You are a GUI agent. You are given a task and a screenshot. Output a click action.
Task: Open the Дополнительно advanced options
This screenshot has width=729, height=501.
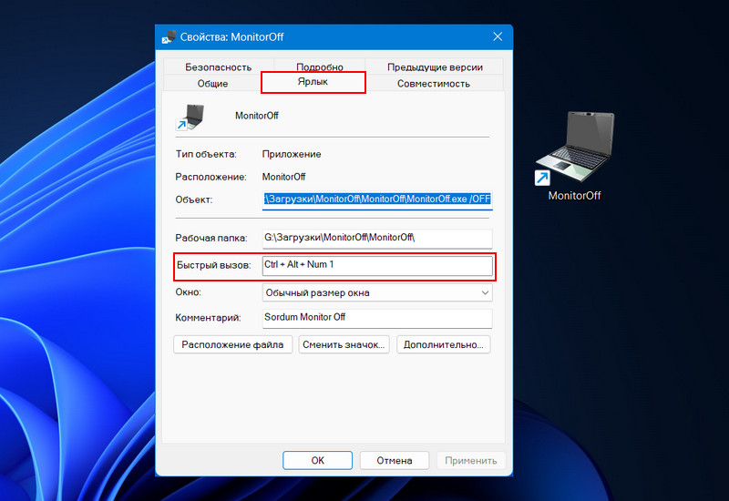tap(443, 345)
